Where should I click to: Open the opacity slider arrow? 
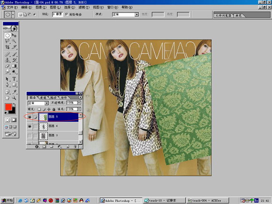point(79,103)
